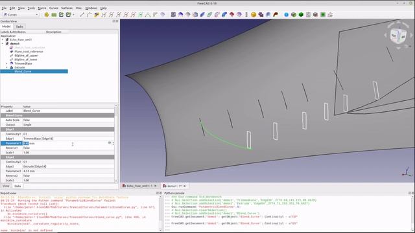Open the Edit menu
Image resolution: width=415 pixels, height=233 pixels.
(12, 8)
